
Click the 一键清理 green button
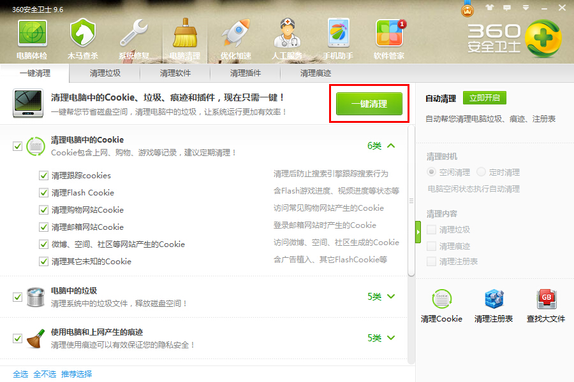click(x=369, y=104)
